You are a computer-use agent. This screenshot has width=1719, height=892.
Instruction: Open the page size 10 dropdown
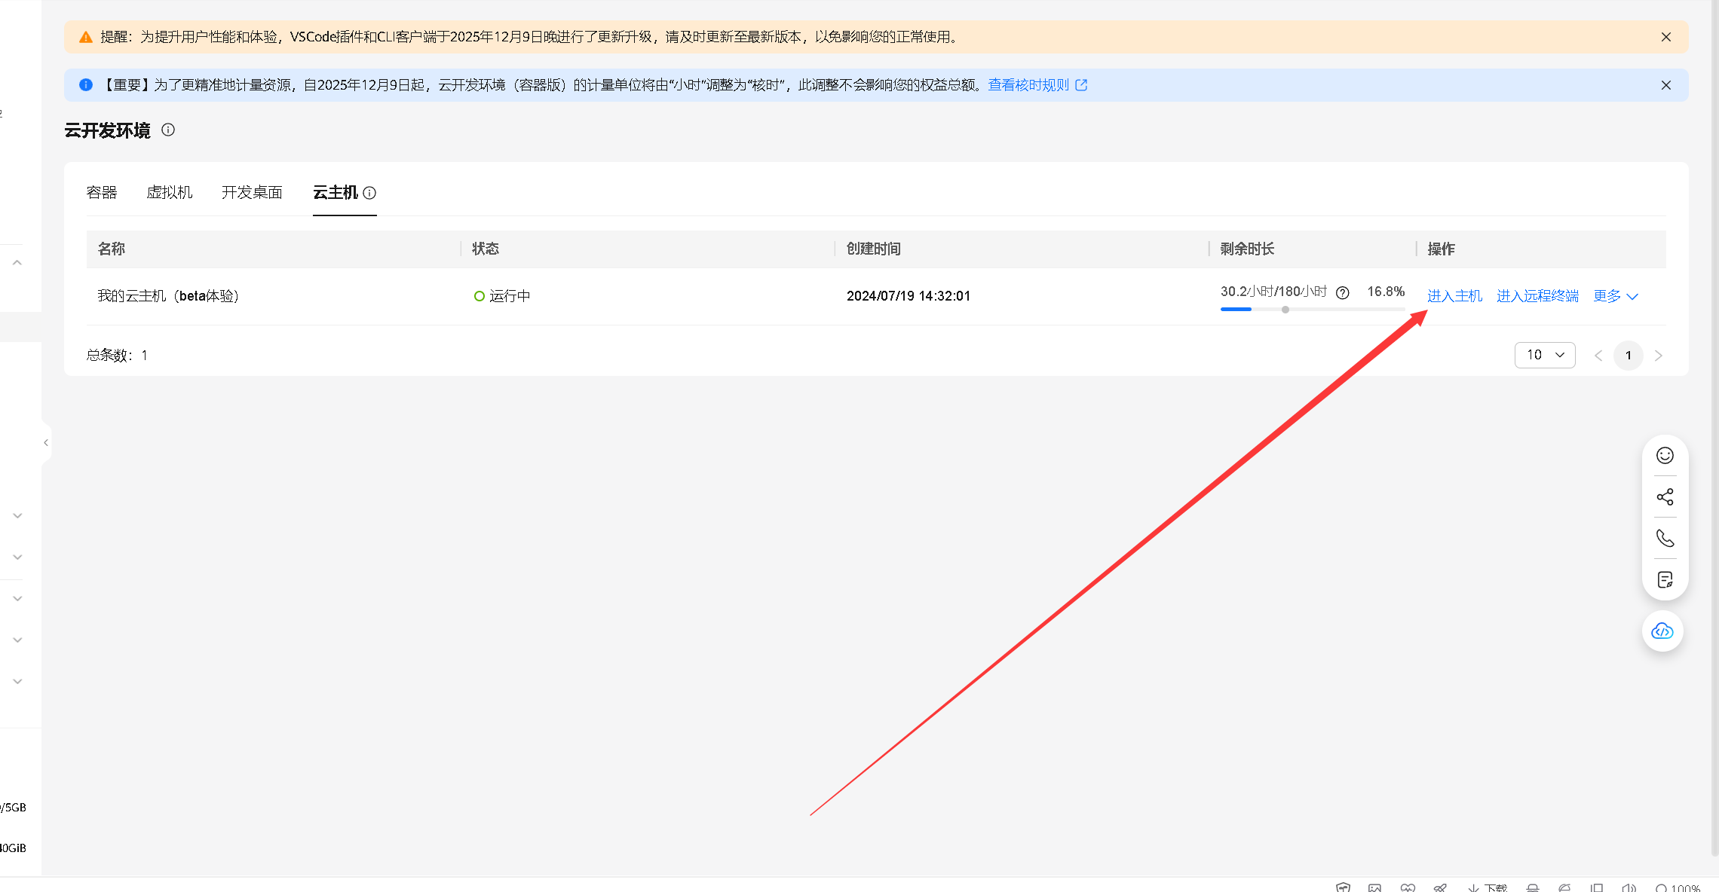coord(1545,354)
